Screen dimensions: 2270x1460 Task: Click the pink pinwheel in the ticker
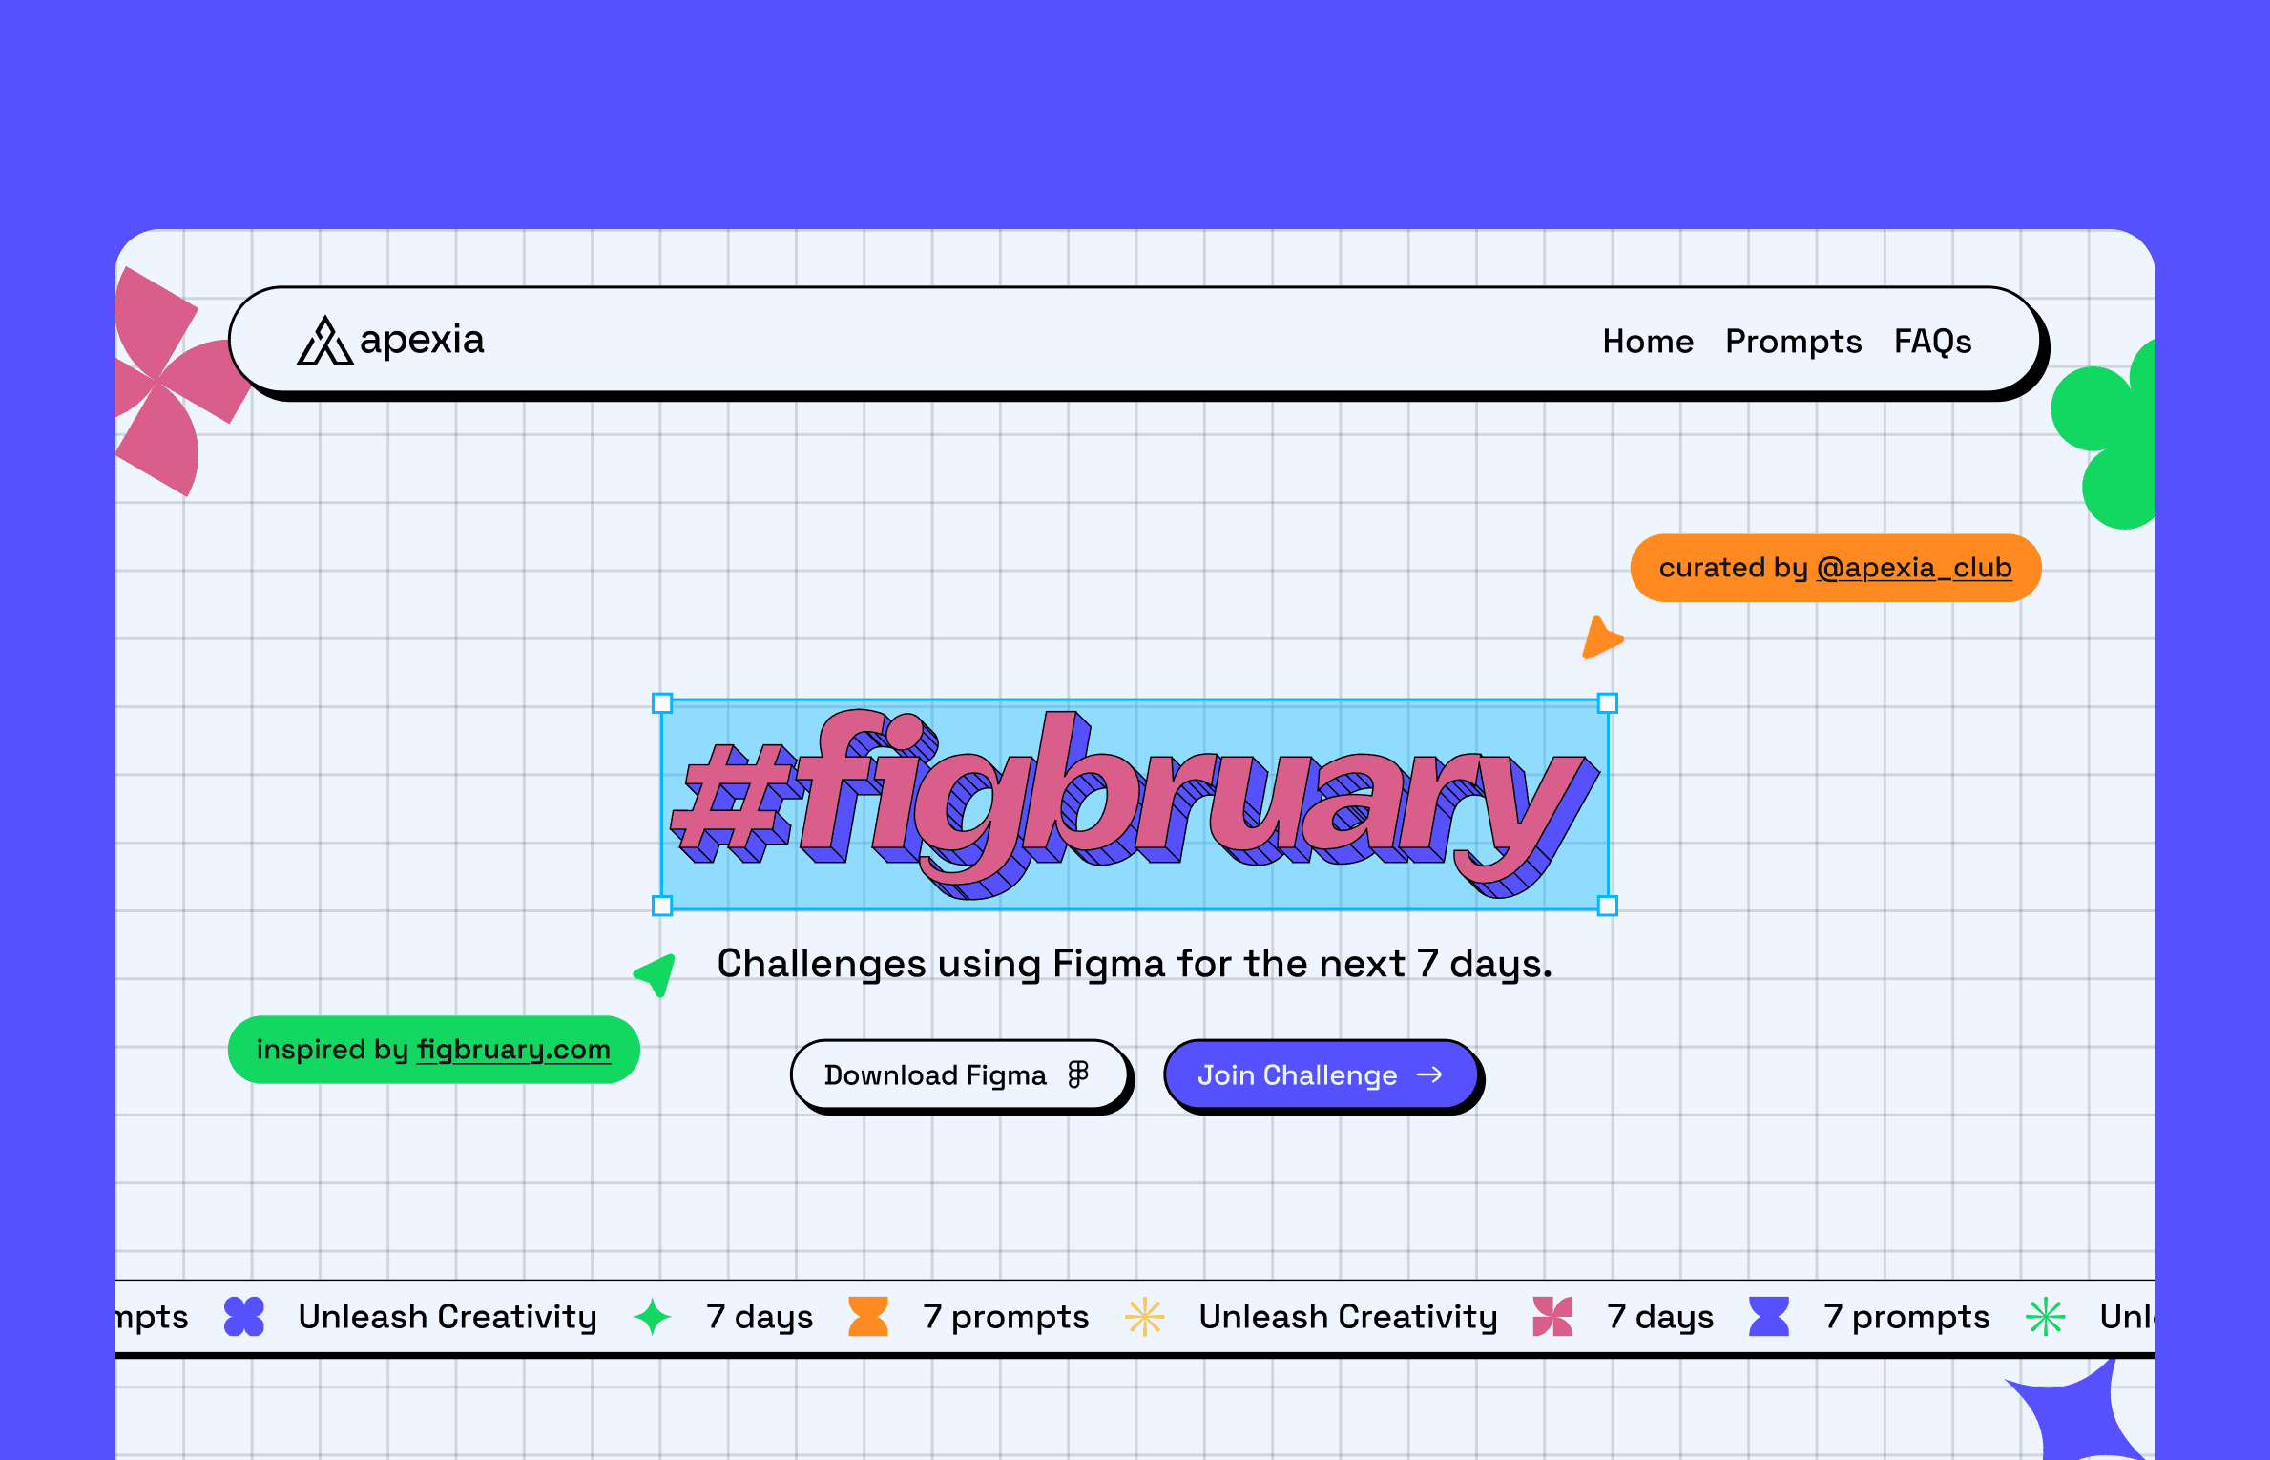(1552, 1317)
